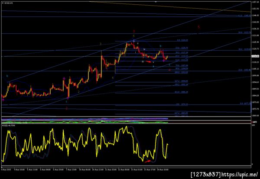Select the yellow wave 5 label at the peak
This screenshot has width=260, height=179.
coord(134,36)
